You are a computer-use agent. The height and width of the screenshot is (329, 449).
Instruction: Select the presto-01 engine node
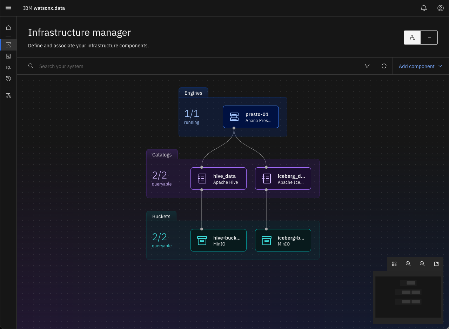[x=251, y=117]
